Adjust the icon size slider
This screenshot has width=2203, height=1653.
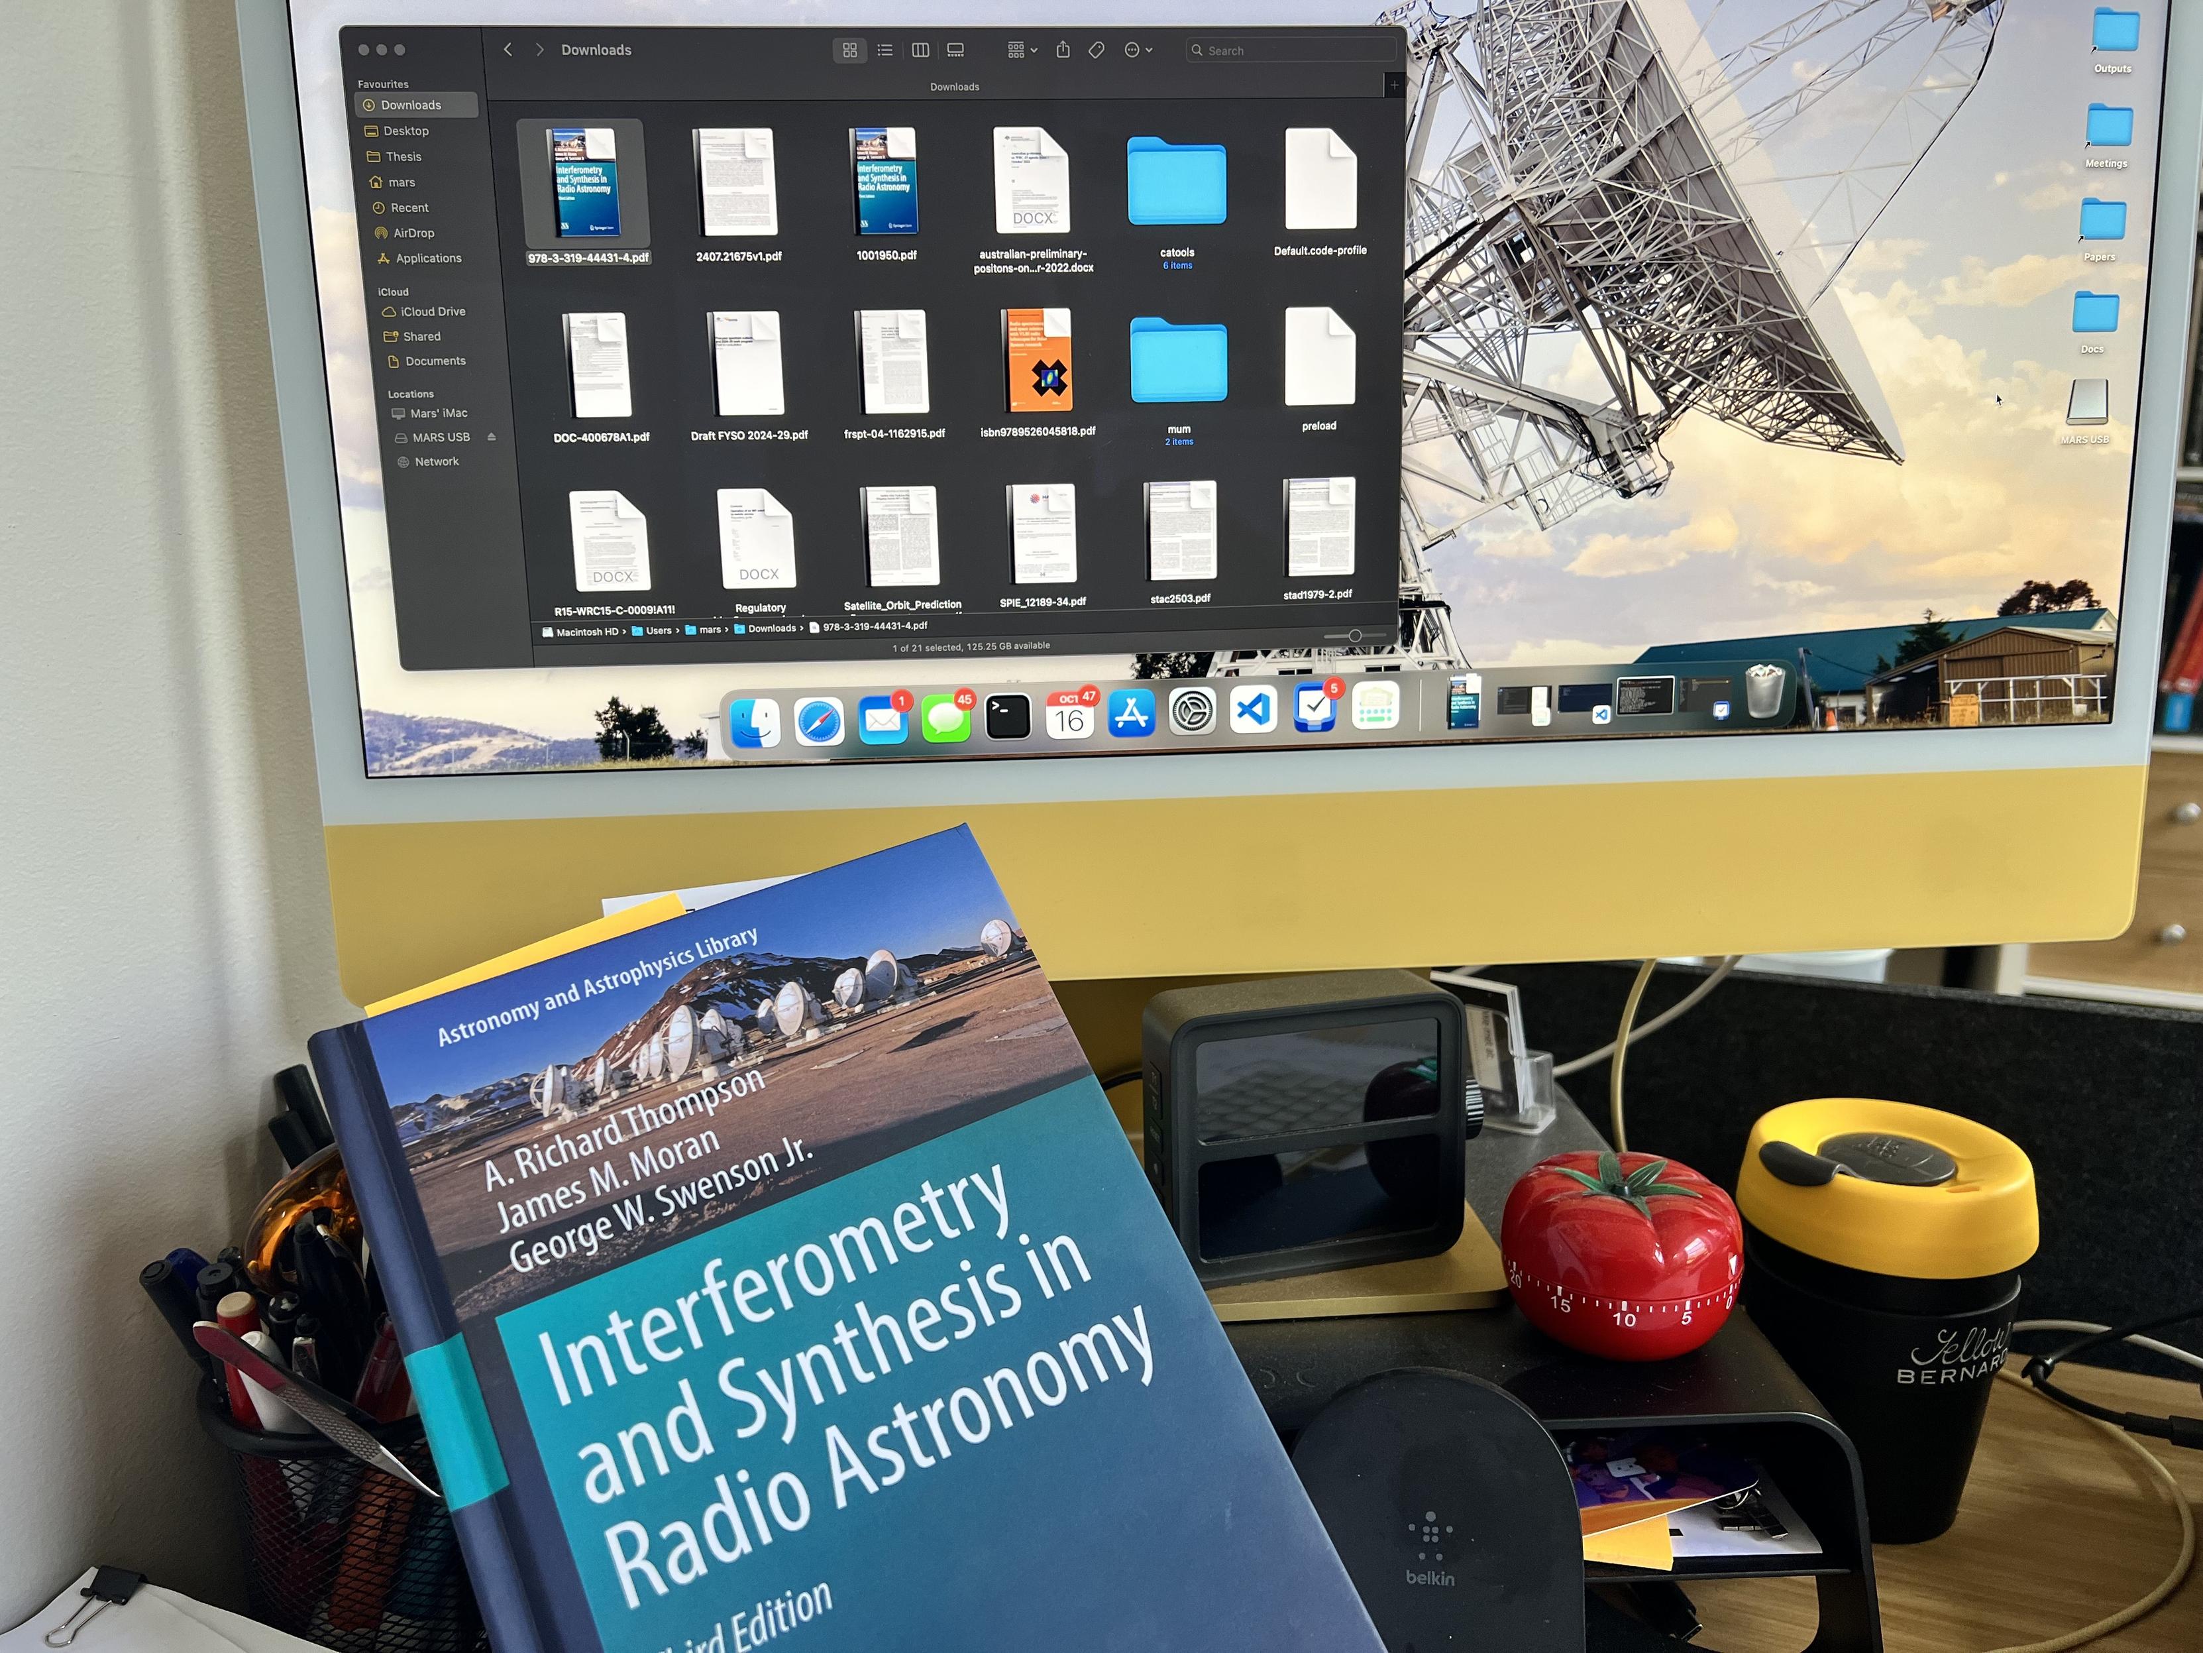point(1354,636)
